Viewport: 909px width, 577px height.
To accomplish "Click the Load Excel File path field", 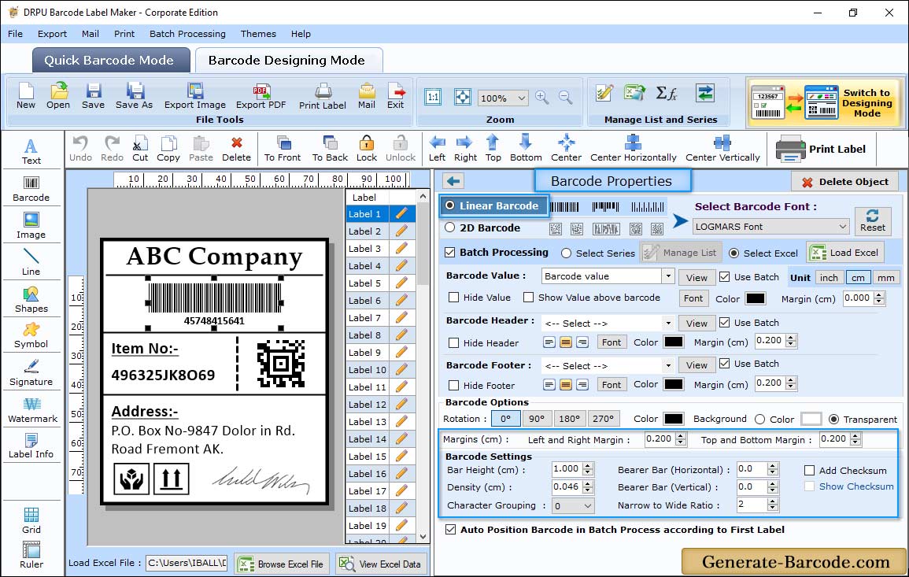I will pyautogui.click(x=186, y=563).
